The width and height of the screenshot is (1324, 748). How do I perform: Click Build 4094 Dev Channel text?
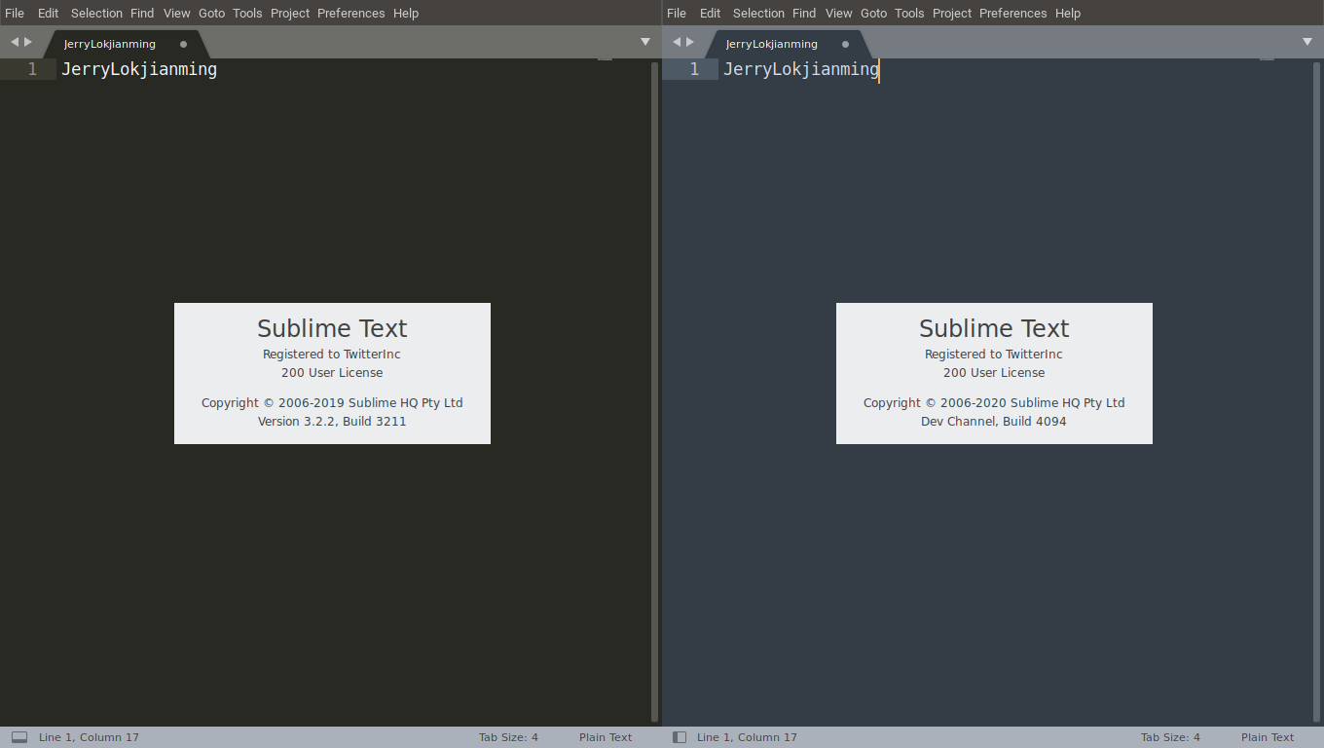click(x=994, y=422)
